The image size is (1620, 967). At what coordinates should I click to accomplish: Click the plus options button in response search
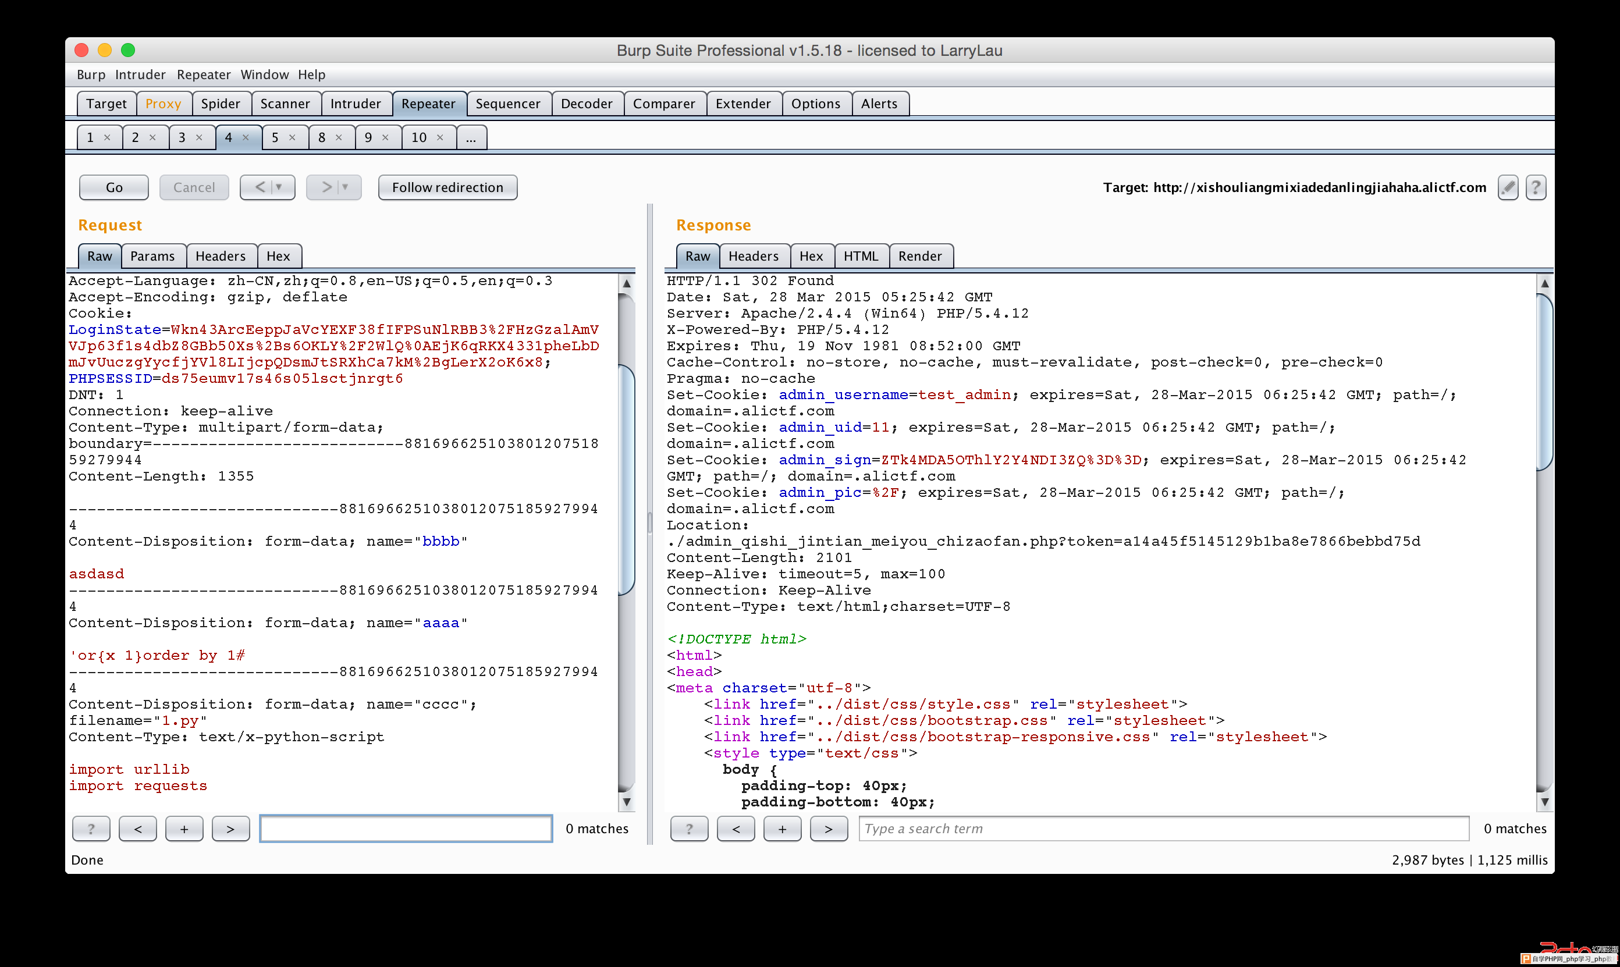point(783,828)
